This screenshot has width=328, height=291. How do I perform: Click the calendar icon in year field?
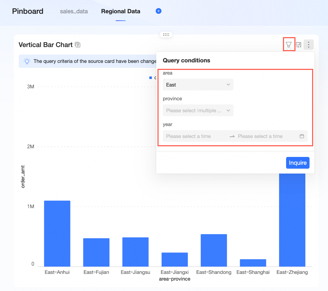[302, 136]
